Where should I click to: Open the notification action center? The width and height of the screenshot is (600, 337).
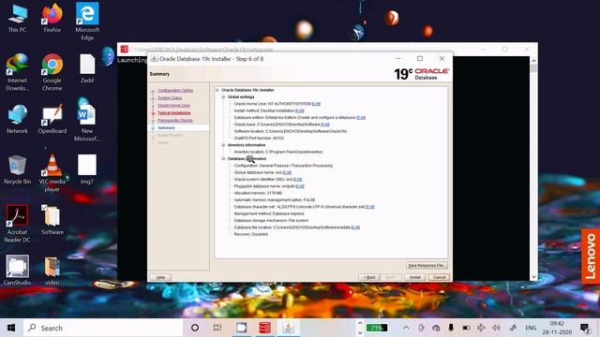[585, 328]
